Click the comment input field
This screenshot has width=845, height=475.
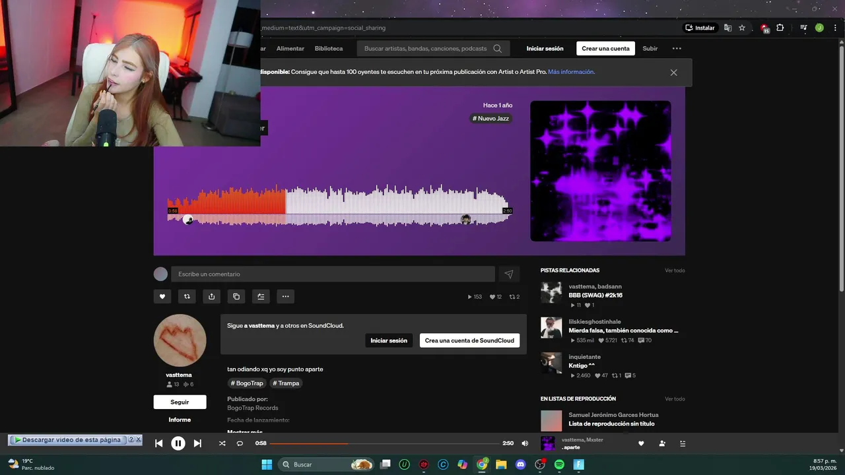coord(333,274)
